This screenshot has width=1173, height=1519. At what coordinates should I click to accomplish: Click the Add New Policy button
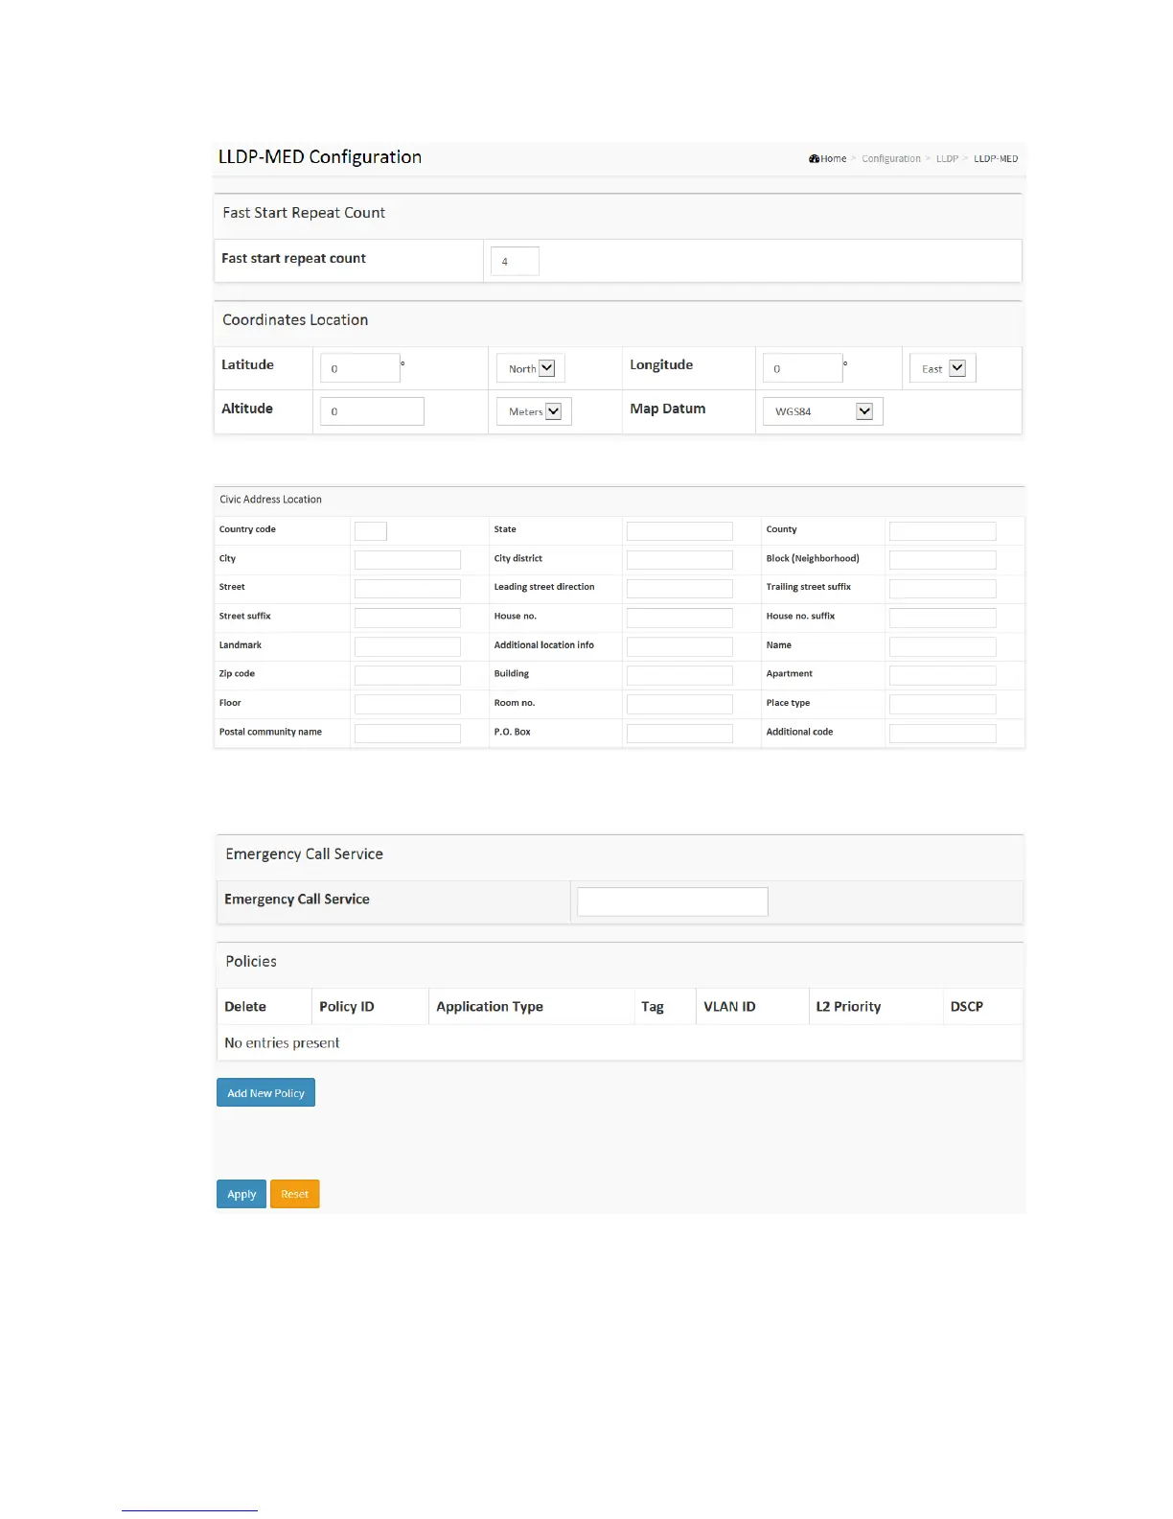tap(265, 1093)
